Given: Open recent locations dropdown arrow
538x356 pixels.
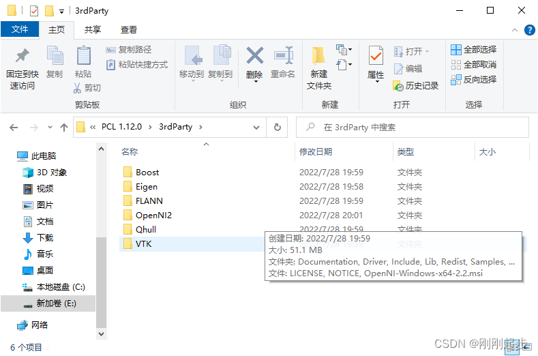Looking at the screenshot, I should [50, 128].
